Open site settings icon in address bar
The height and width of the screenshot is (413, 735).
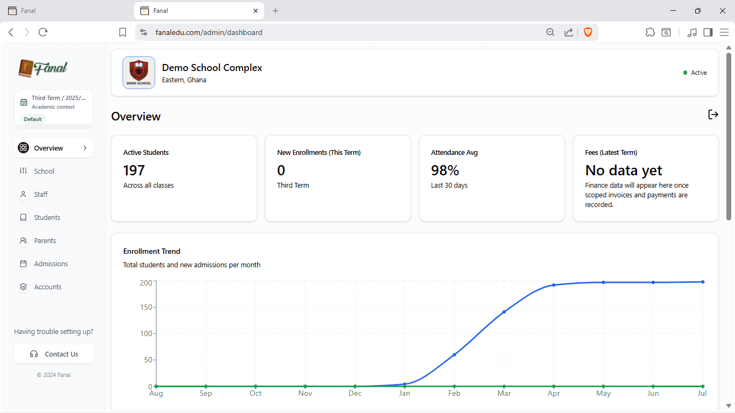pyautogui.click(x=144, y=32)
